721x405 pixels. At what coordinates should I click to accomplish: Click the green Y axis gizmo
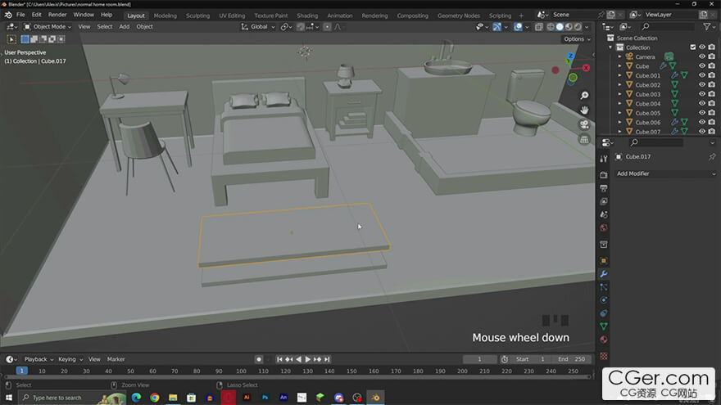click(x=573, y=78)
